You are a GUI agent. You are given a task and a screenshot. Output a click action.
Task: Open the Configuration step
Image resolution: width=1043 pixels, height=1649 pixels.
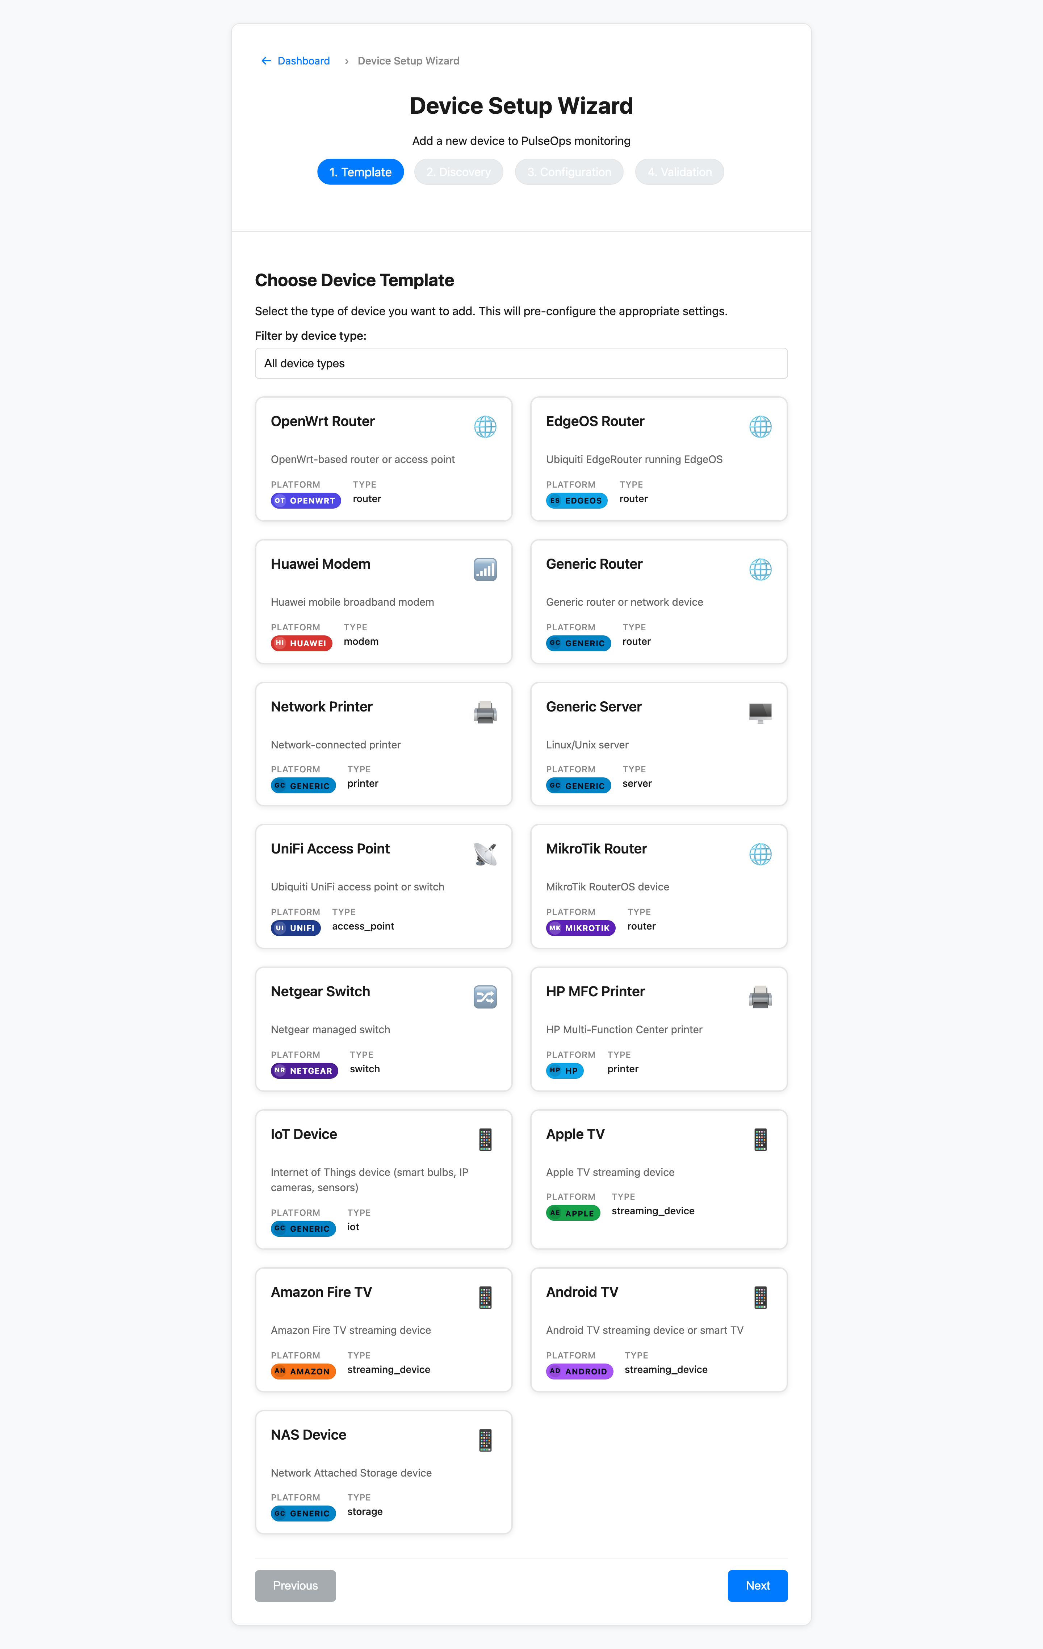(569, 172)
